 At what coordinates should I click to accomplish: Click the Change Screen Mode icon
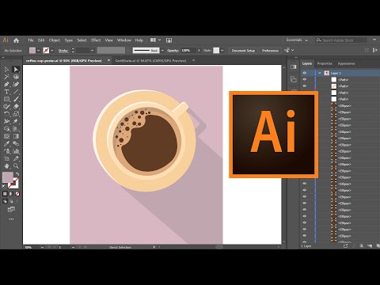11,210
